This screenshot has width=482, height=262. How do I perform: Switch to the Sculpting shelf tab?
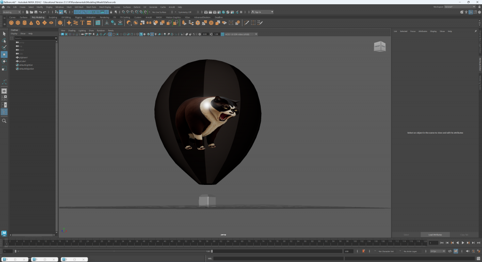(53, 17)
